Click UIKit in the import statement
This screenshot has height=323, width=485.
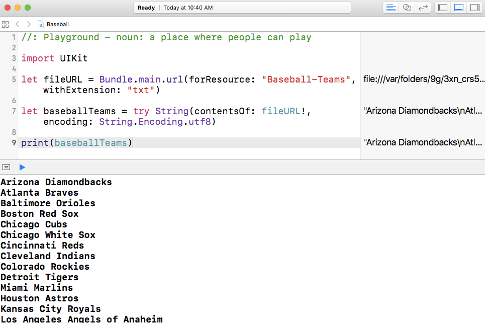point(73,58)
